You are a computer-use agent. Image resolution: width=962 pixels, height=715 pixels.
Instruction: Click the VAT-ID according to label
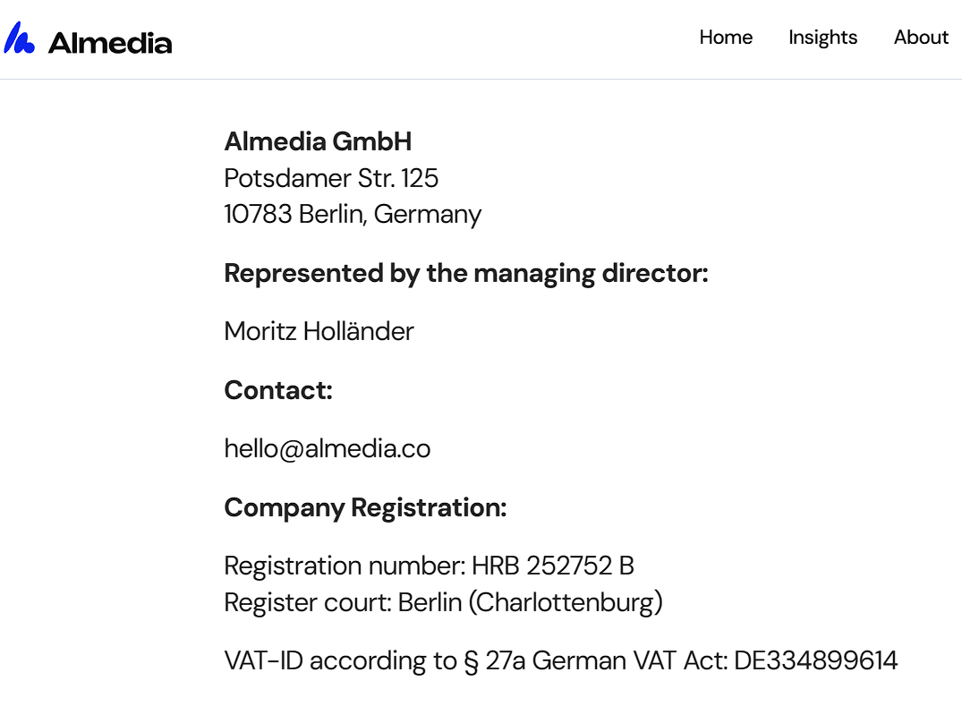tap(341, 661)
